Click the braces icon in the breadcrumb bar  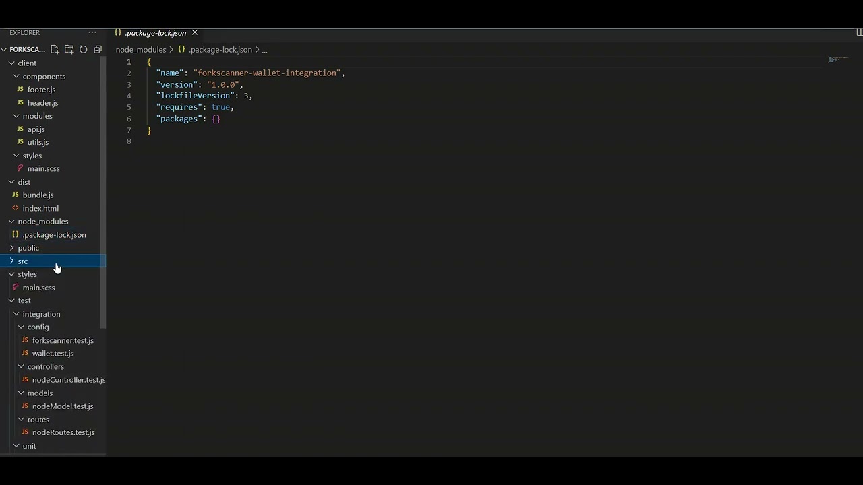tap(181, 49)
